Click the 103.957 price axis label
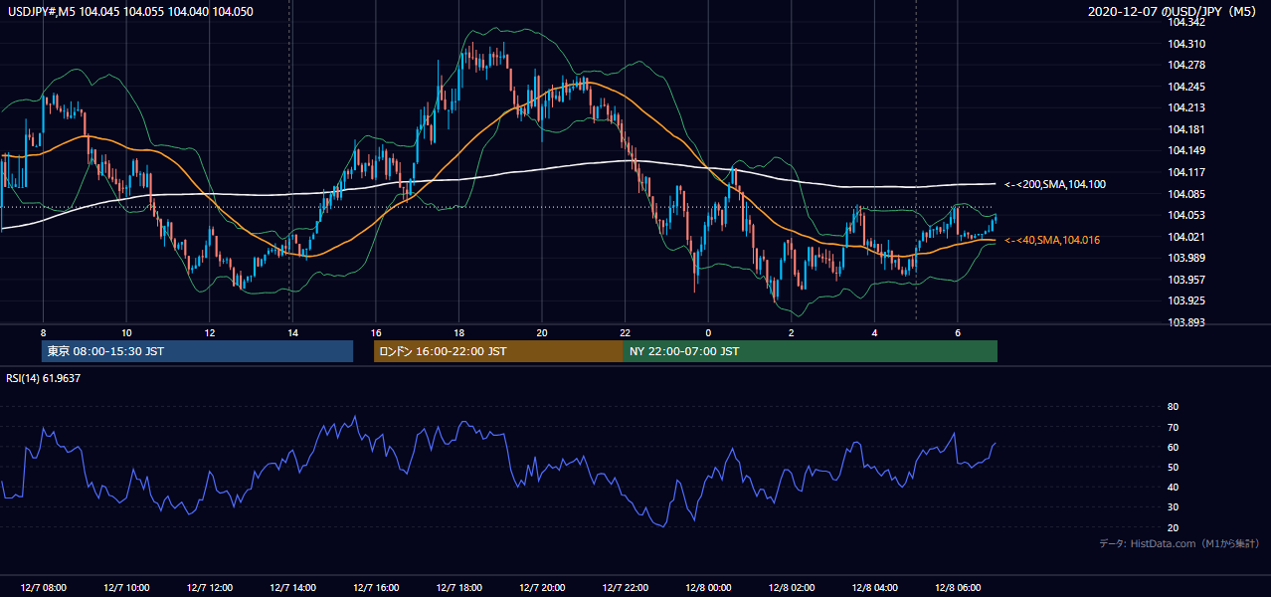The image size is (1271, 597). (1186, 280)
